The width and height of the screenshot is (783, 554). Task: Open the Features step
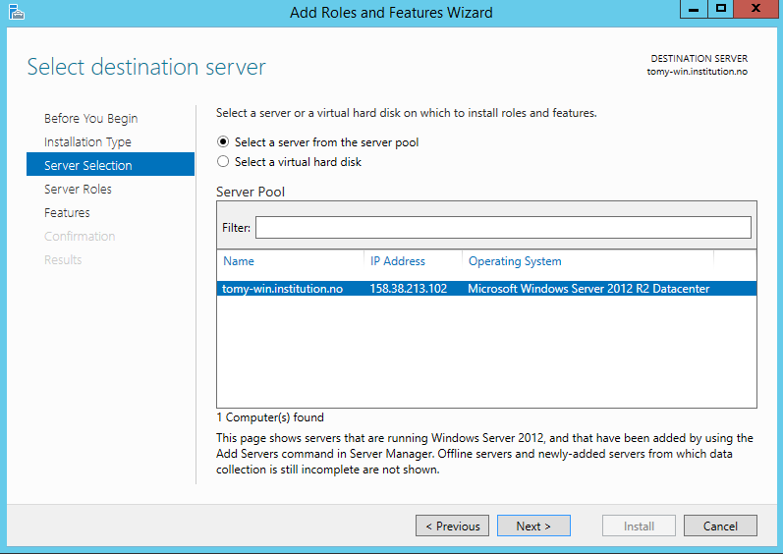pos(67,212)
